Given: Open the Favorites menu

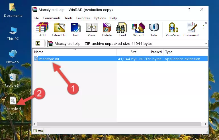Looking at the screenshot, I should [83, 18].
